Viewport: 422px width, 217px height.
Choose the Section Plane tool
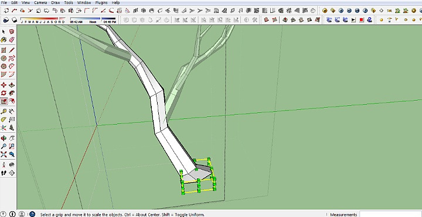pyautogui.click(x=12, y=173)
